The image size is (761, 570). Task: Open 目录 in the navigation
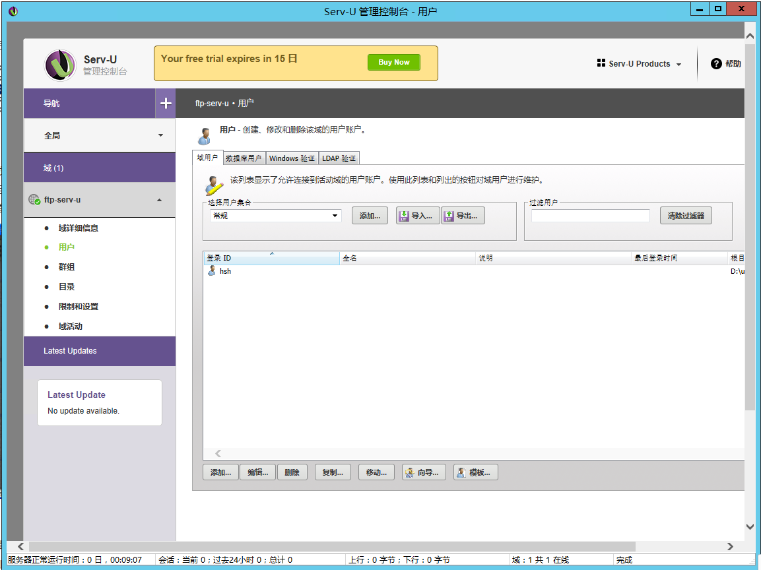67,287
